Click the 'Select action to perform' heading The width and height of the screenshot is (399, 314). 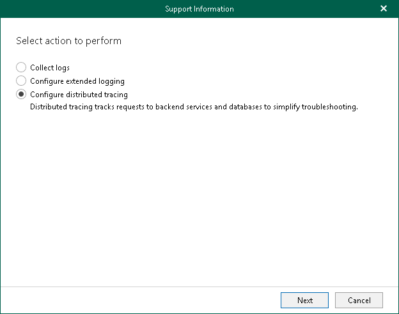[68, 41]
